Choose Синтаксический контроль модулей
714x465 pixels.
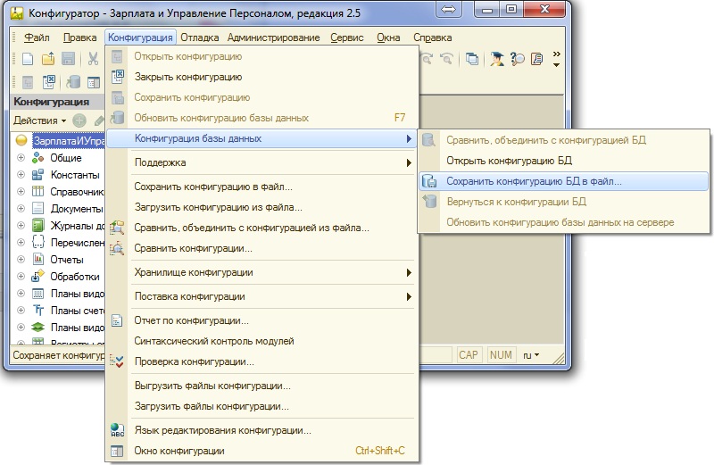tap(262, 341)
